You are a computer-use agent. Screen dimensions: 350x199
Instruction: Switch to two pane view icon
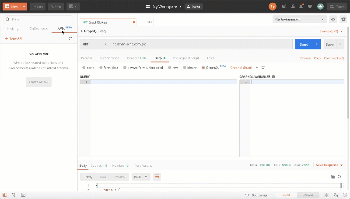coord(326,195)
